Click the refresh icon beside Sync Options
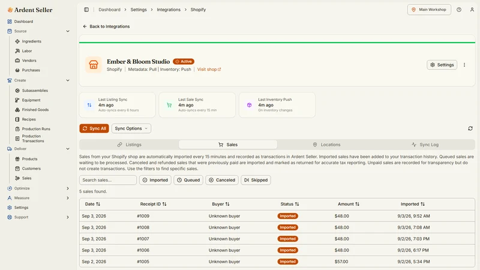480x270 pixels. 470,128
